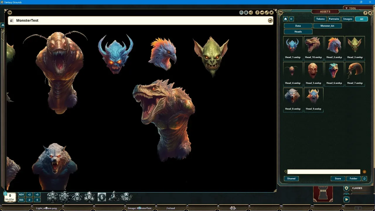Click the Assets search input field

point(324,172)
